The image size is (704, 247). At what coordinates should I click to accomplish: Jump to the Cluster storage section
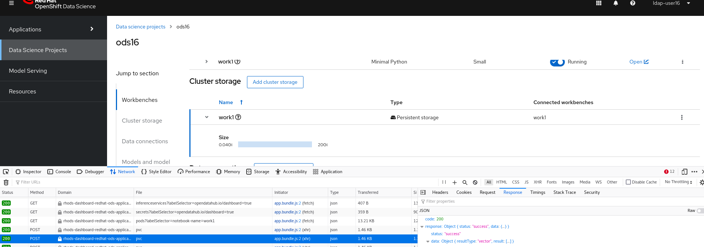(x=142, y=120)
